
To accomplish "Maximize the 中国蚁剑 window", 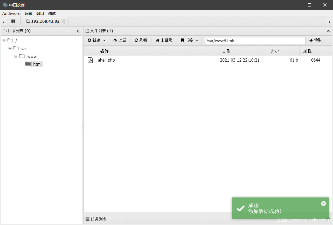I will [310, 5].
